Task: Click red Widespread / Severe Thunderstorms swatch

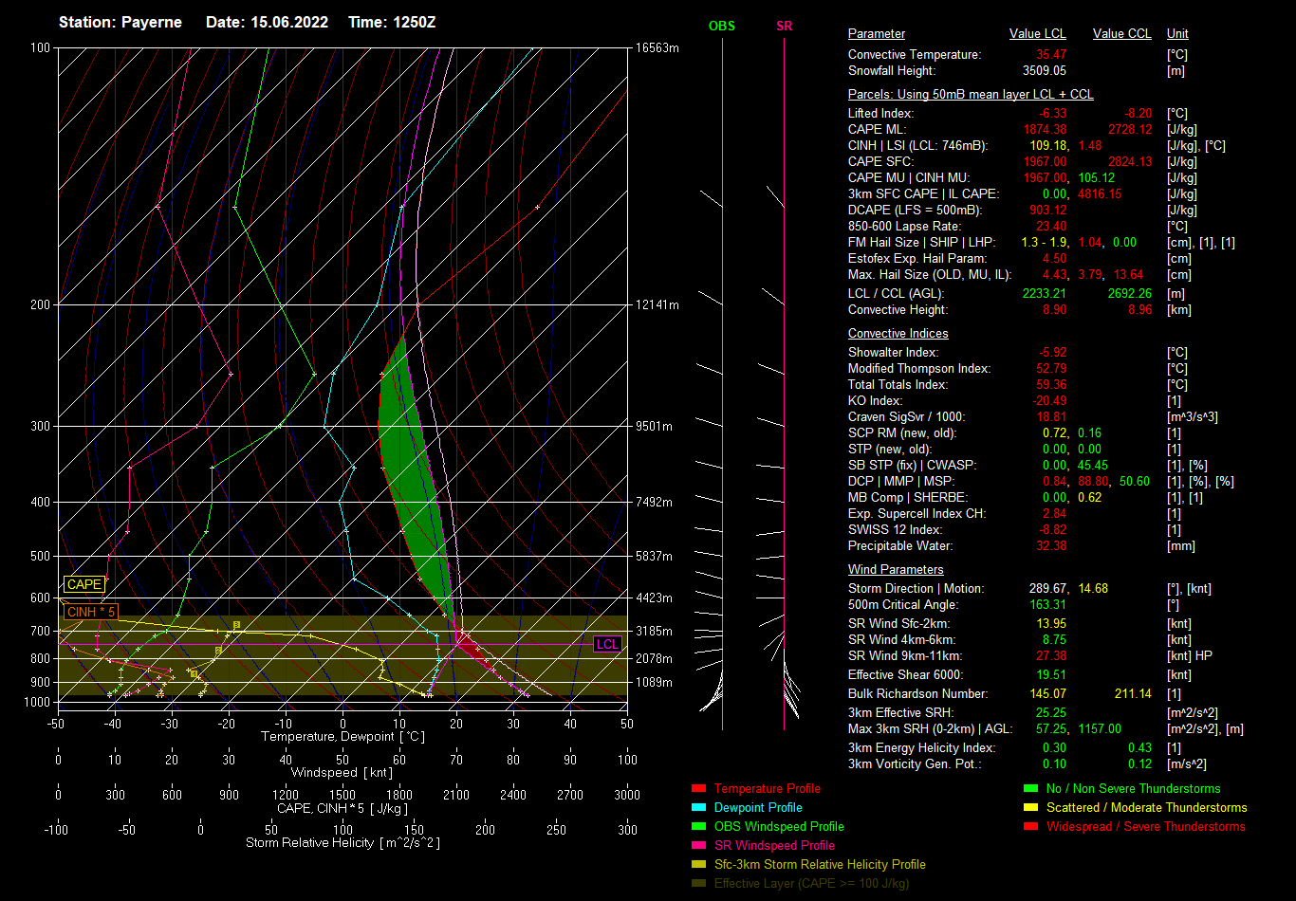Action: pos(1031,827)
